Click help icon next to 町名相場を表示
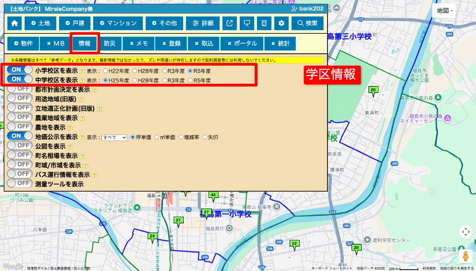Viewport: 476px width, 271px height. point(82,156)
